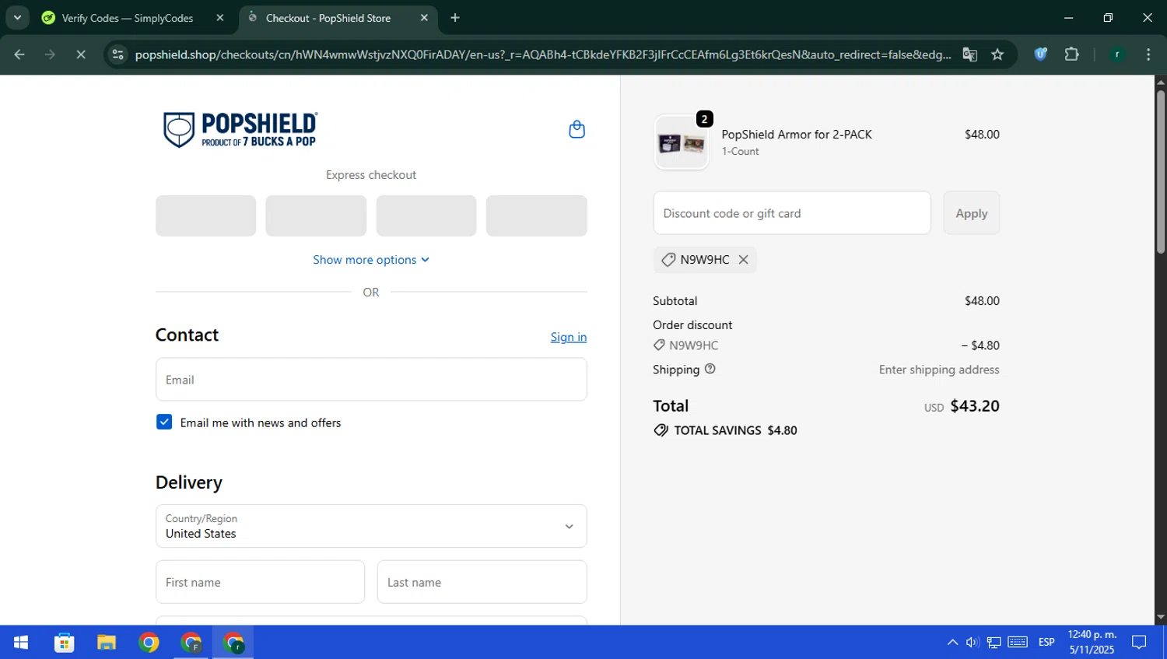Click the First name field
This screenshot has width=1167, height=659.
pos(260,582)
